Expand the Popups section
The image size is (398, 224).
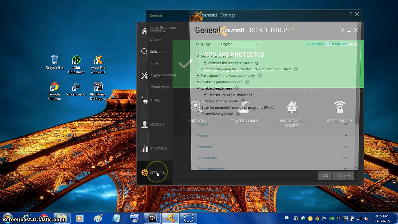click(345, 135)
